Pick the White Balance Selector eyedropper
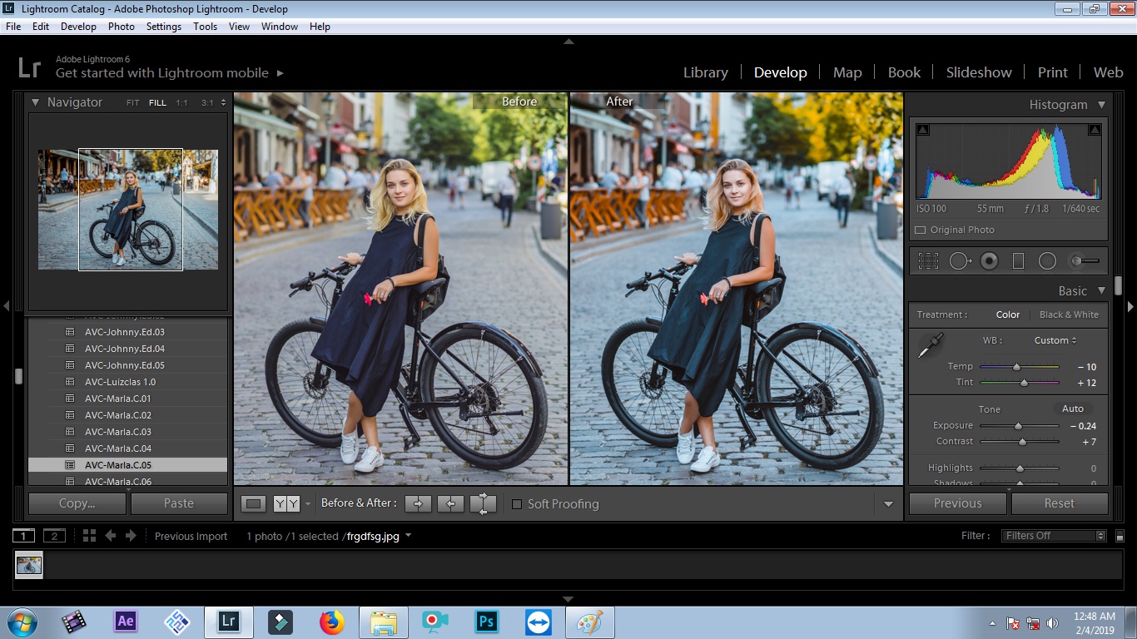 [x=930, y=345]
